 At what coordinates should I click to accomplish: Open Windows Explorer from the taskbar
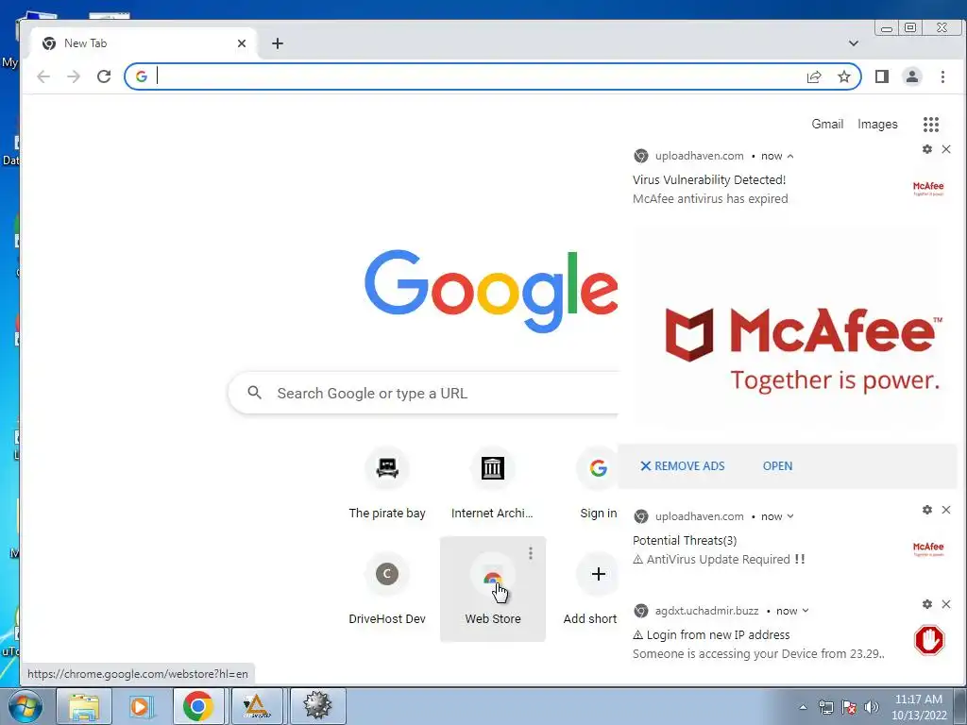[x=84, y=706]
